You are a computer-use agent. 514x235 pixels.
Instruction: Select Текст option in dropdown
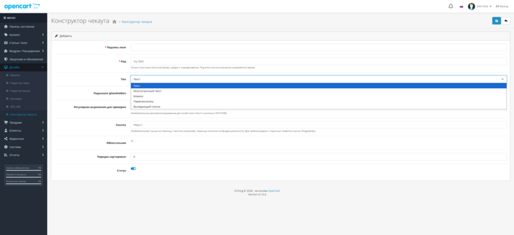[x=319, y=86]
